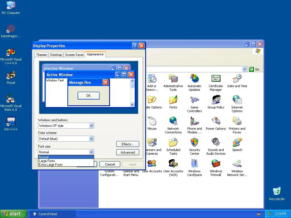Image resolution: width=291 pixels, height=218 pixels.
Task: Click OK in the preview Message Box
Action: point(89,95)
